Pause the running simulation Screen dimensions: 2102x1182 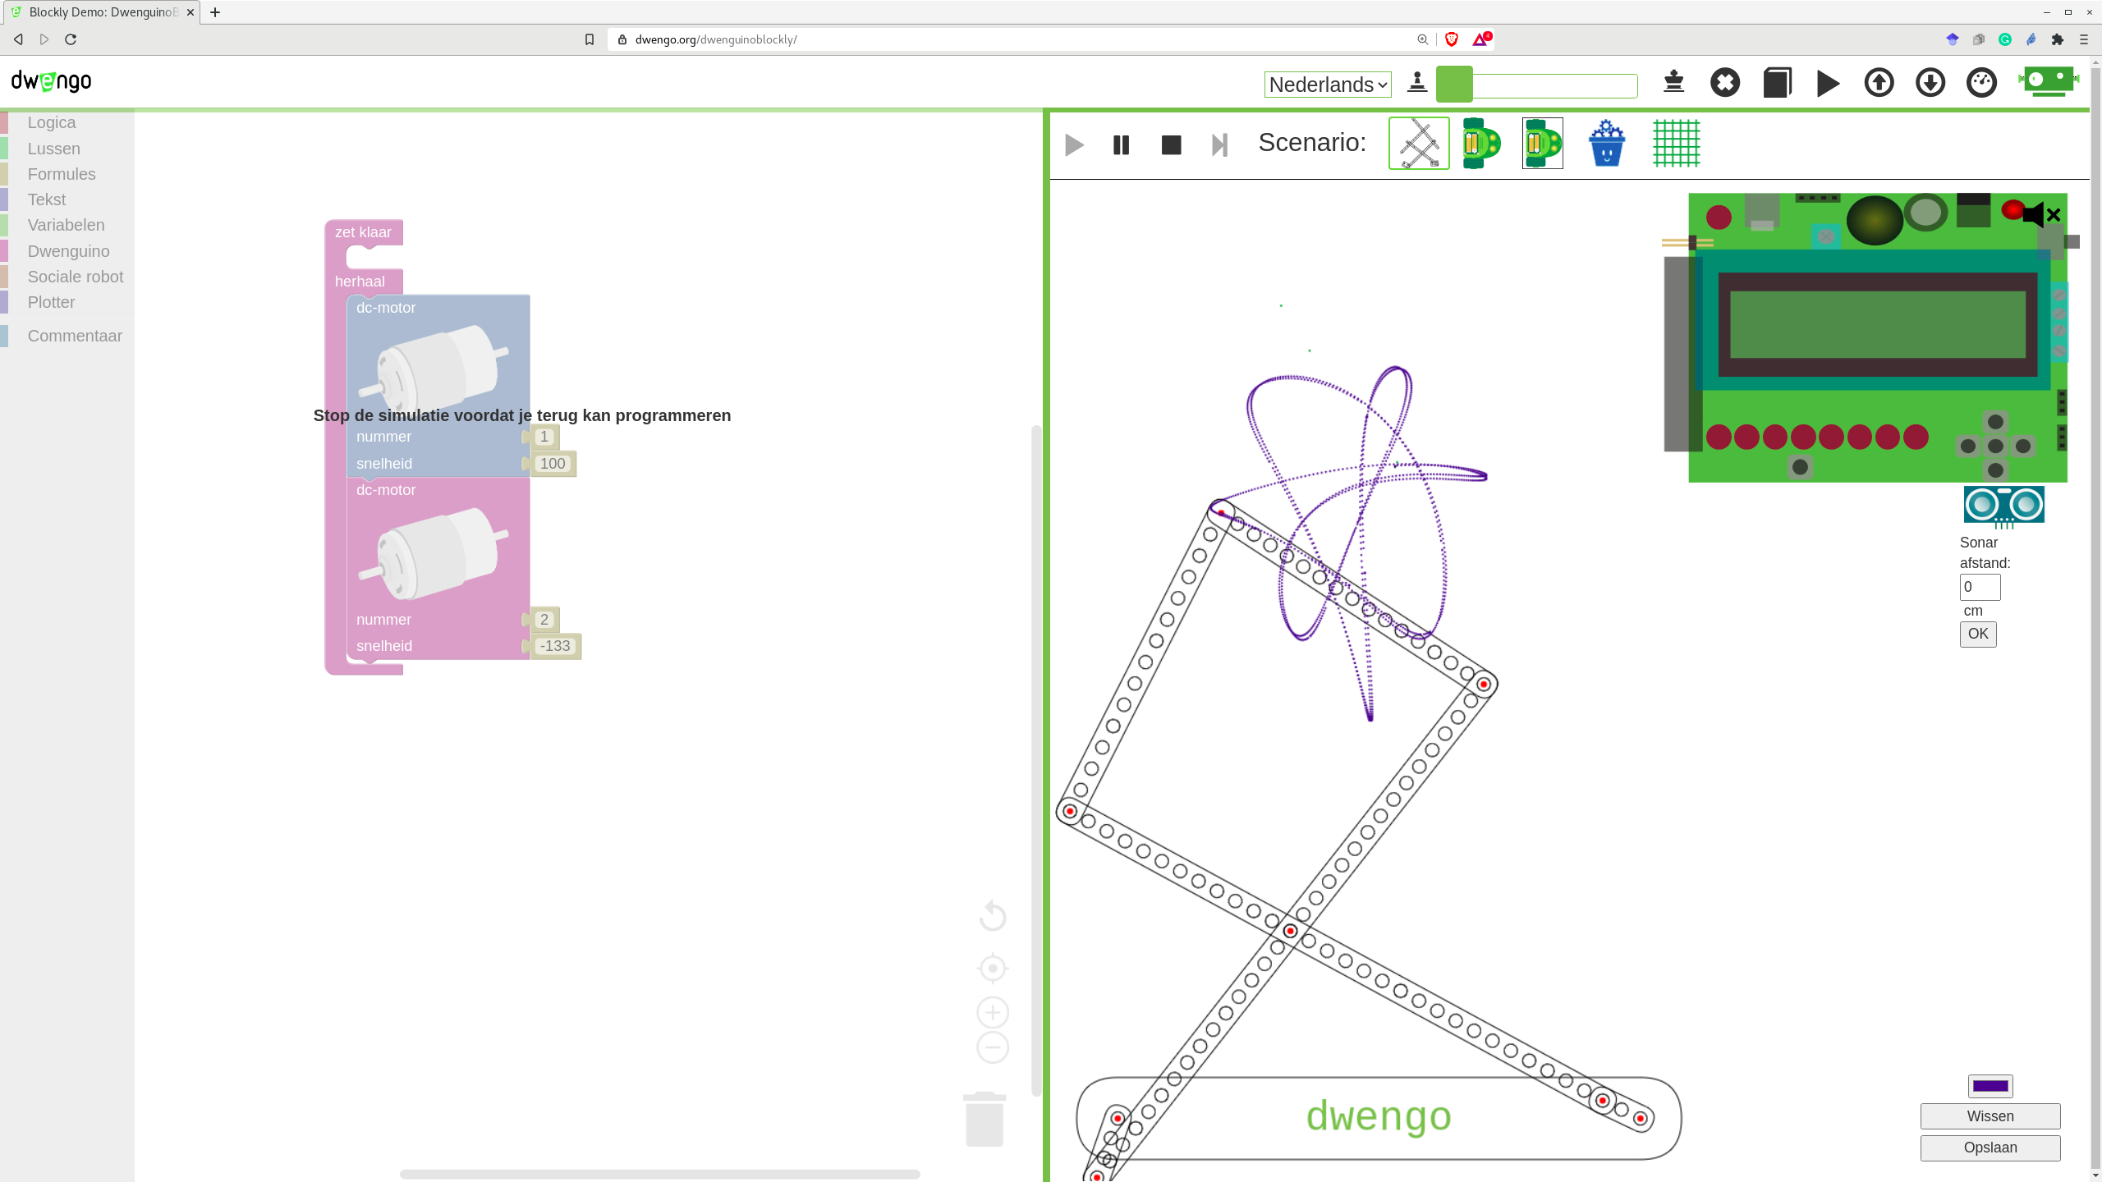point(1122,145)
